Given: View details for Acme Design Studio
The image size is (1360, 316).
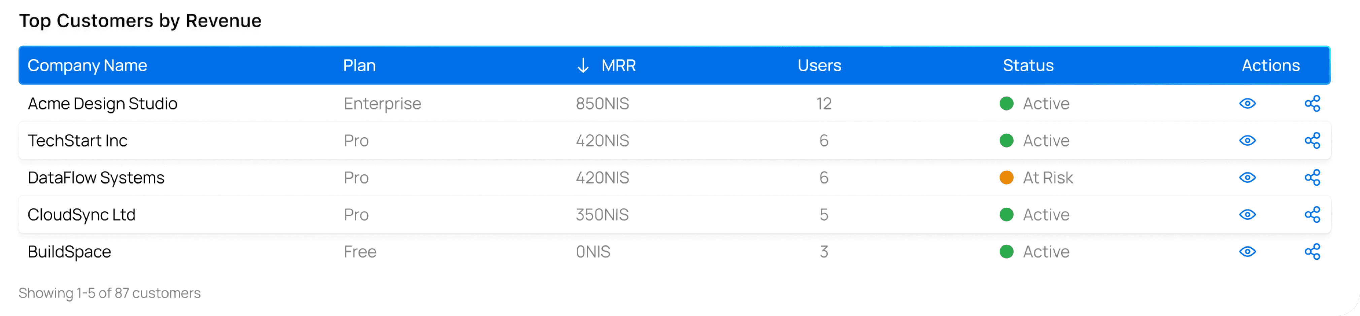Looking at the screenshot, I should point(1247,104).
